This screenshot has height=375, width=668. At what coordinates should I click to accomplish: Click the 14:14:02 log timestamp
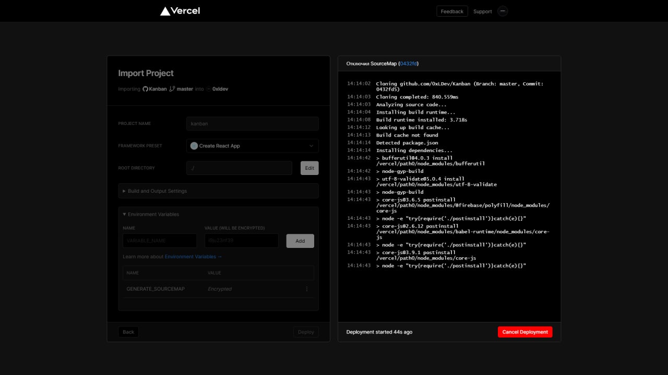359,84
